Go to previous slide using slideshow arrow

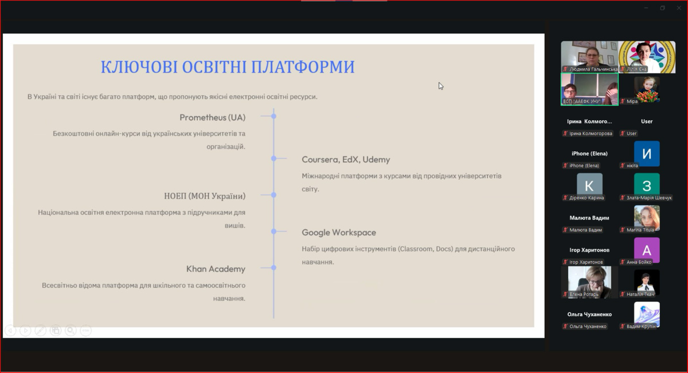pos(10,331)
